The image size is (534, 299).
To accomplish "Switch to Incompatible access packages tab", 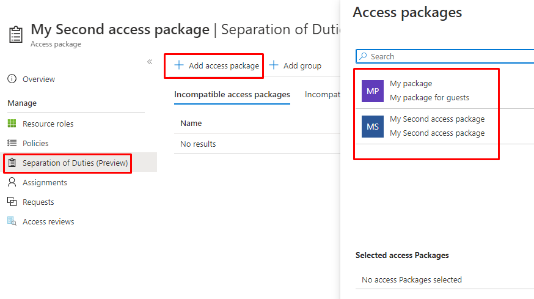I will click(x=232, y=94).
